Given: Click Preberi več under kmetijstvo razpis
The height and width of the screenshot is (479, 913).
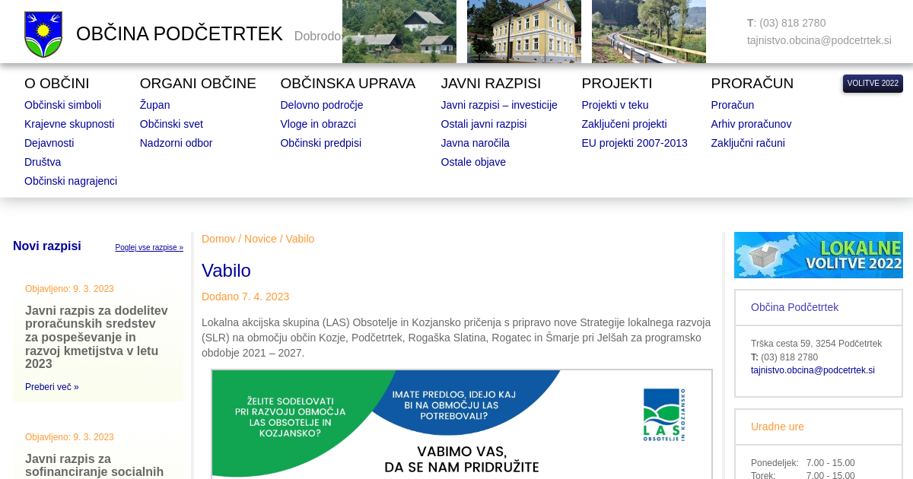Looking at the screenshot, I should pos(52,387).
